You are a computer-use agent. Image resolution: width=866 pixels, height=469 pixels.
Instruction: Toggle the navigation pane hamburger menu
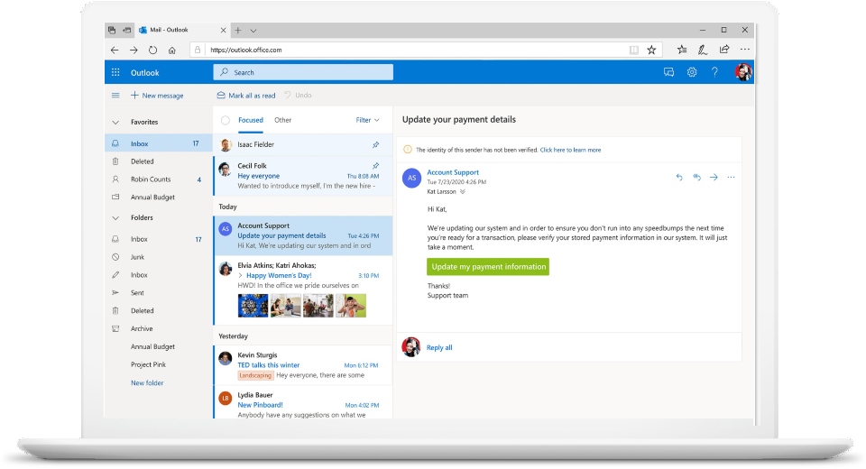tap(115, 96)
